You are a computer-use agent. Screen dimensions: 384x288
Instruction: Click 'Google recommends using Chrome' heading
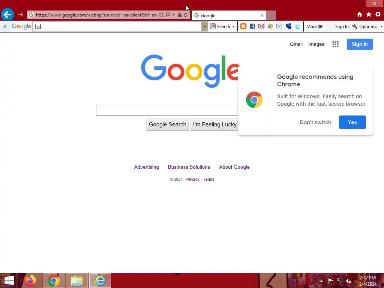(x=315, y=80)
